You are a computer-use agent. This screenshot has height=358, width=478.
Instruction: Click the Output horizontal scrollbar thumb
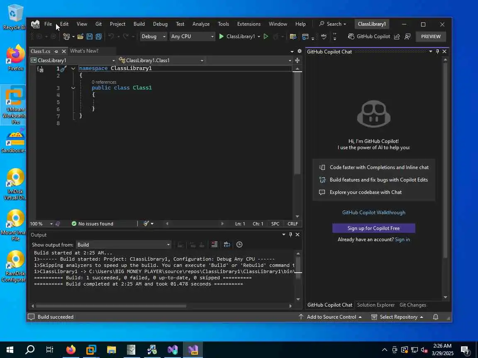(111, 306)
